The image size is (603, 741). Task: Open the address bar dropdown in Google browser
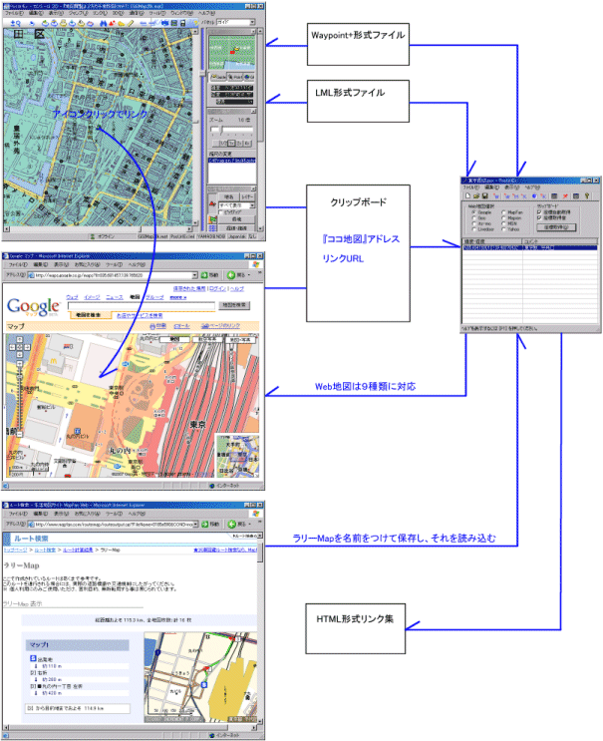194,275
